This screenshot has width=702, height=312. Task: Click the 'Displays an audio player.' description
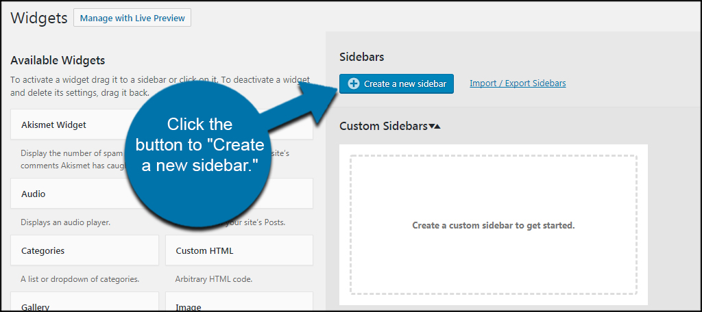tap(65, 222)
